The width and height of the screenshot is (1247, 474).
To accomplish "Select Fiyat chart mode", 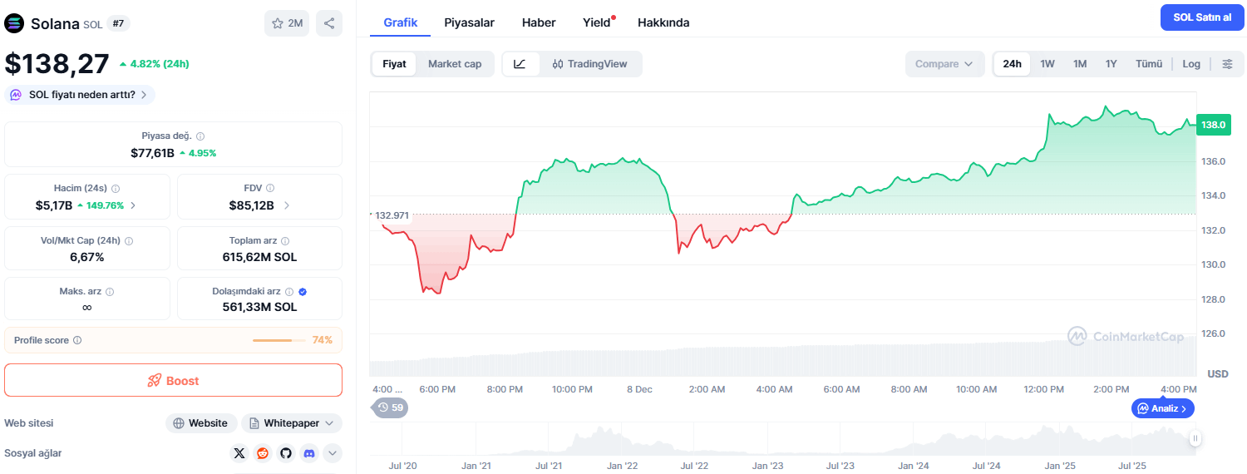I will 394,64.
